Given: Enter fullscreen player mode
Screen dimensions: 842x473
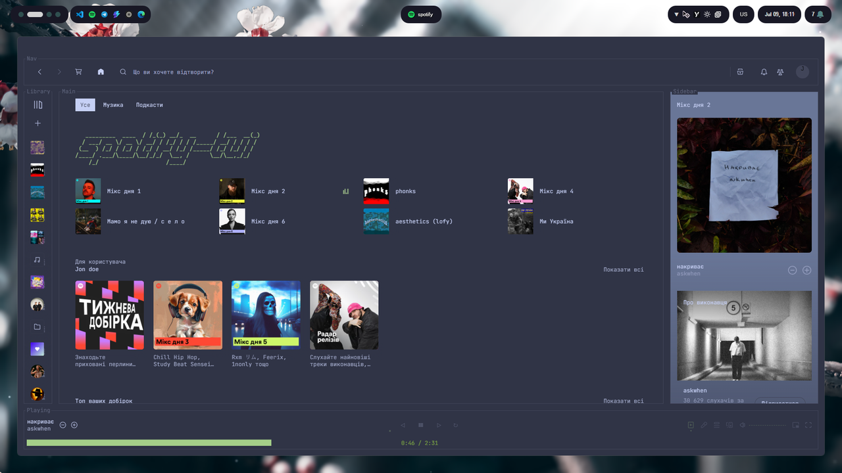Looking at the screenshot, I should tap(808, 425).
